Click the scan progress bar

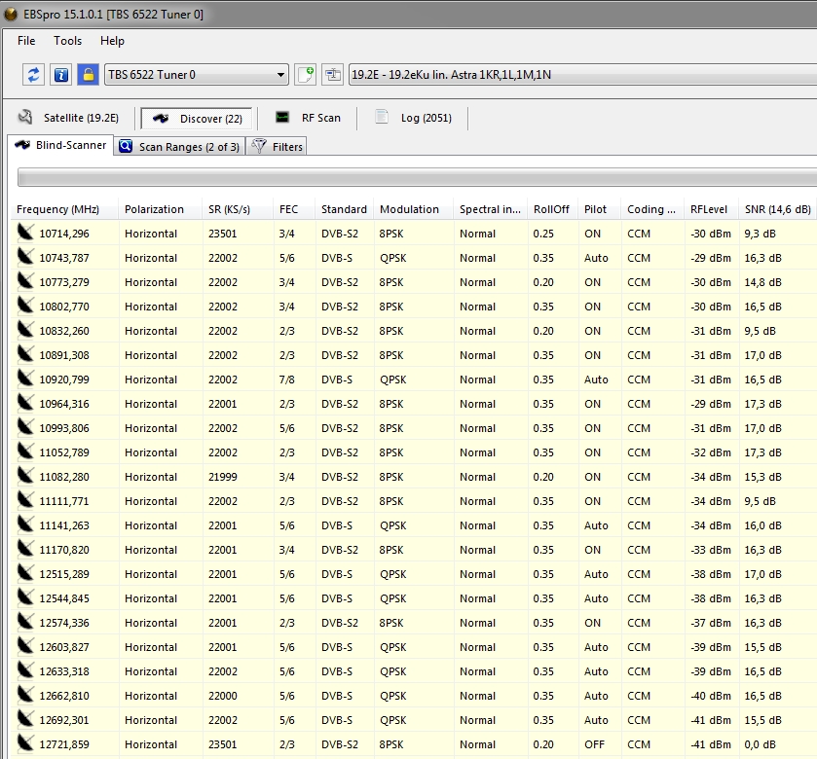tap(417, 177)
